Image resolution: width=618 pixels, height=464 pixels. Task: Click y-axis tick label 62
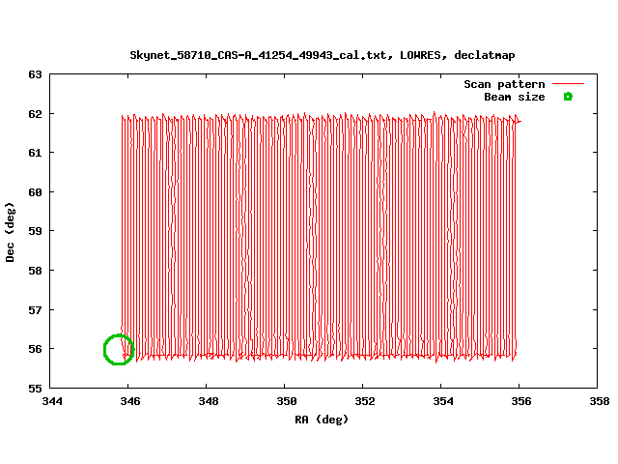[35, 114]
